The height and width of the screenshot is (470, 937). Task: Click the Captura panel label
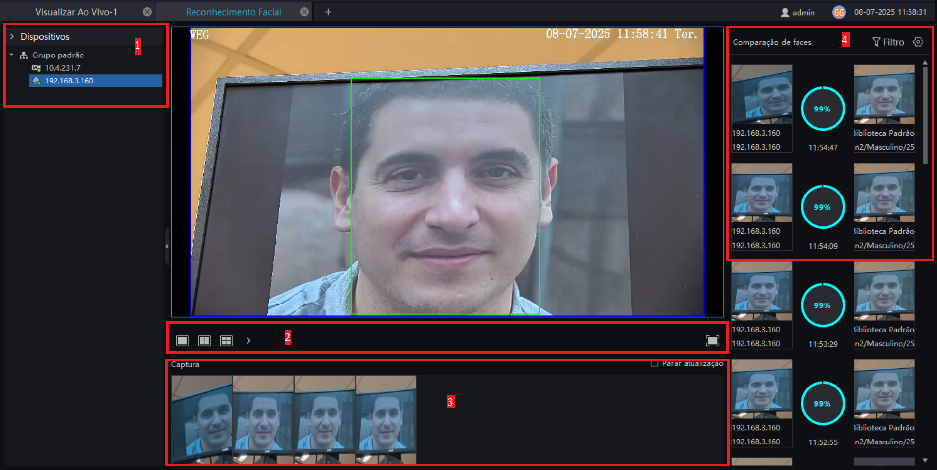click(185, 364)
